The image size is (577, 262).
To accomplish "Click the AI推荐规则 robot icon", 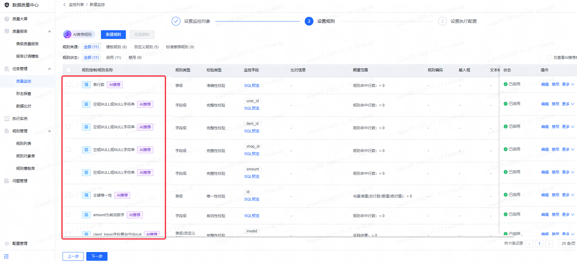I will (67, 34).
